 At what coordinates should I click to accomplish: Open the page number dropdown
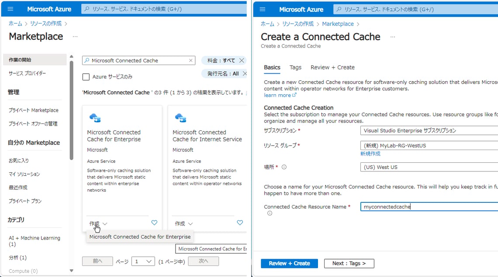[143, 261]
